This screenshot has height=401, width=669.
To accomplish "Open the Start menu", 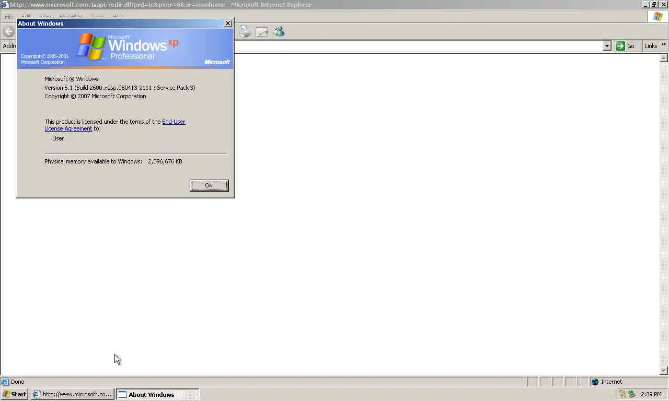I will [x=15, y=394].
